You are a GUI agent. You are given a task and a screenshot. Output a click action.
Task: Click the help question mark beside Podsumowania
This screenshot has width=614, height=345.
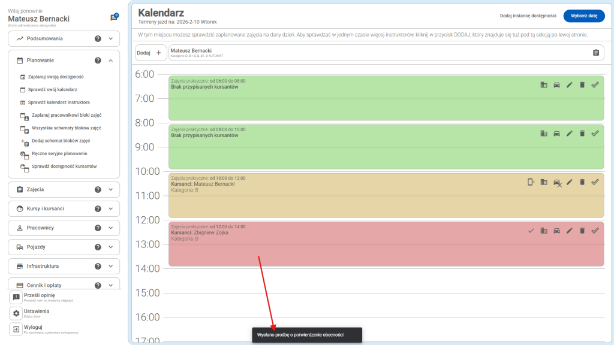98,39
